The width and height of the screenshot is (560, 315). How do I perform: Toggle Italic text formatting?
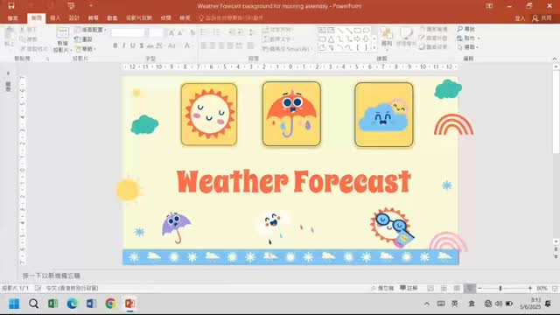[124, 45]
